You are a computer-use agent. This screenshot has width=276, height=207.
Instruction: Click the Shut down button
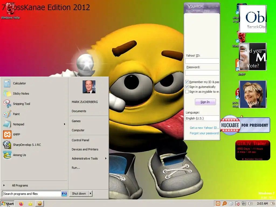pyautogui.click(x=79, y=194)
